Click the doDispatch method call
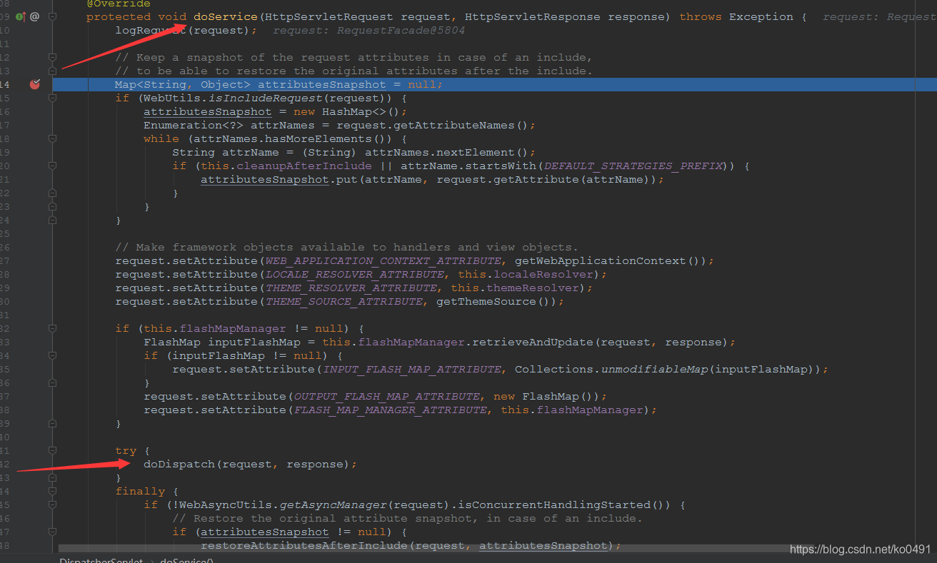 (x=179, y=464)
